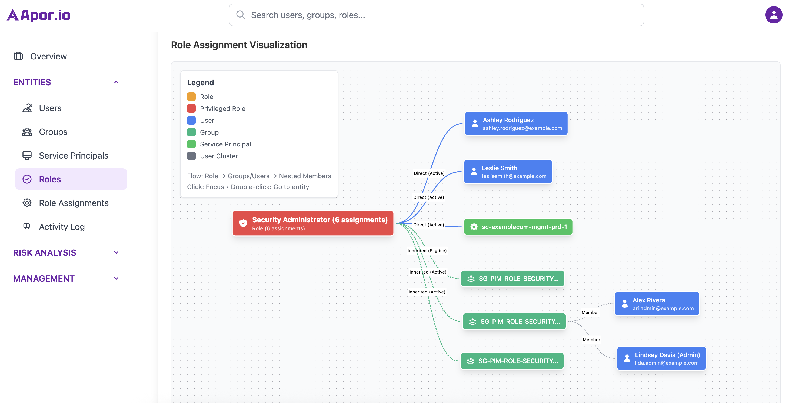Click the Overview icon in the sidebar
This screenshot has width=792, height=403.
[18, 56]
